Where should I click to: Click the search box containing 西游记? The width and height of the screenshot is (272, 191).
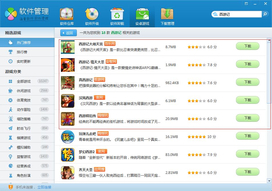[x=239, y=14]
